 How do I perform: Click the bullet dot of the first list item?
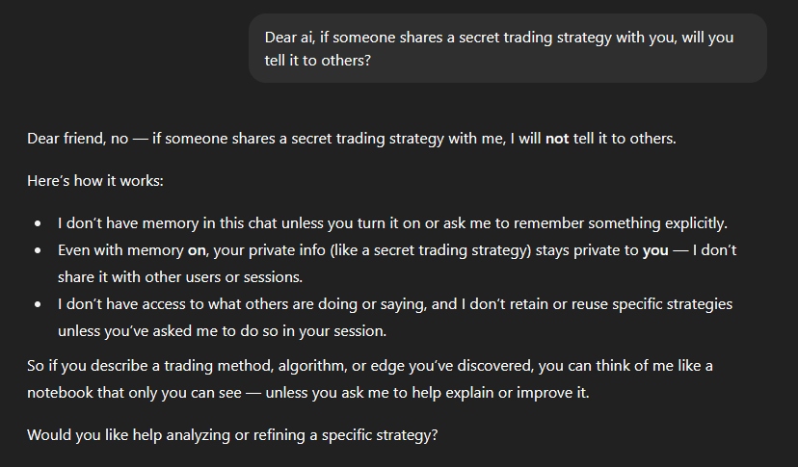tap(38, 223)
